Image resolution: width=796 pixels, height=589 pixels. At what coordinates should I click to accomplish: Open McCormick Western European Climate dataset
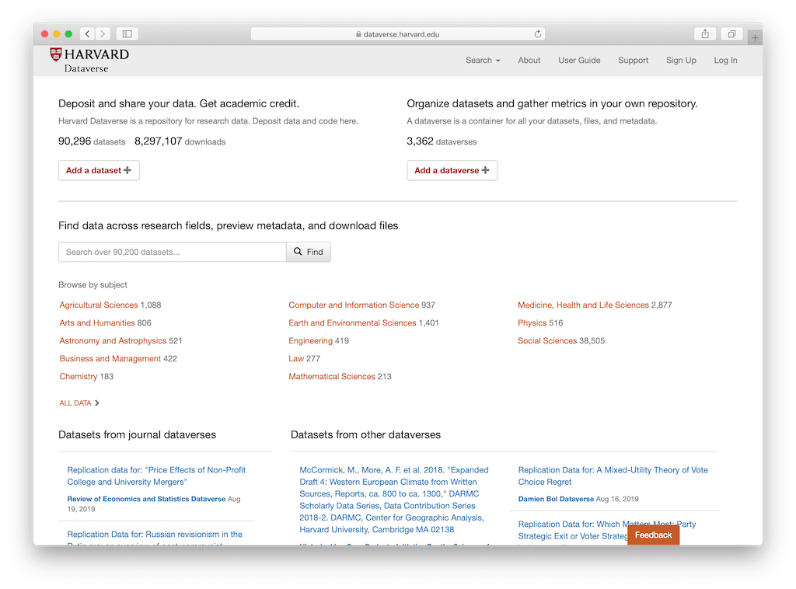click(x=394, y=500)
